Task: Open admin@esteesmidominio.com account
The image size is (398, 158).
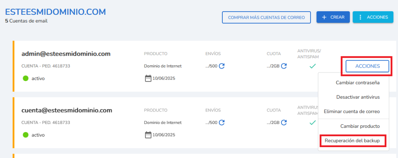Action: click(66, 54)
